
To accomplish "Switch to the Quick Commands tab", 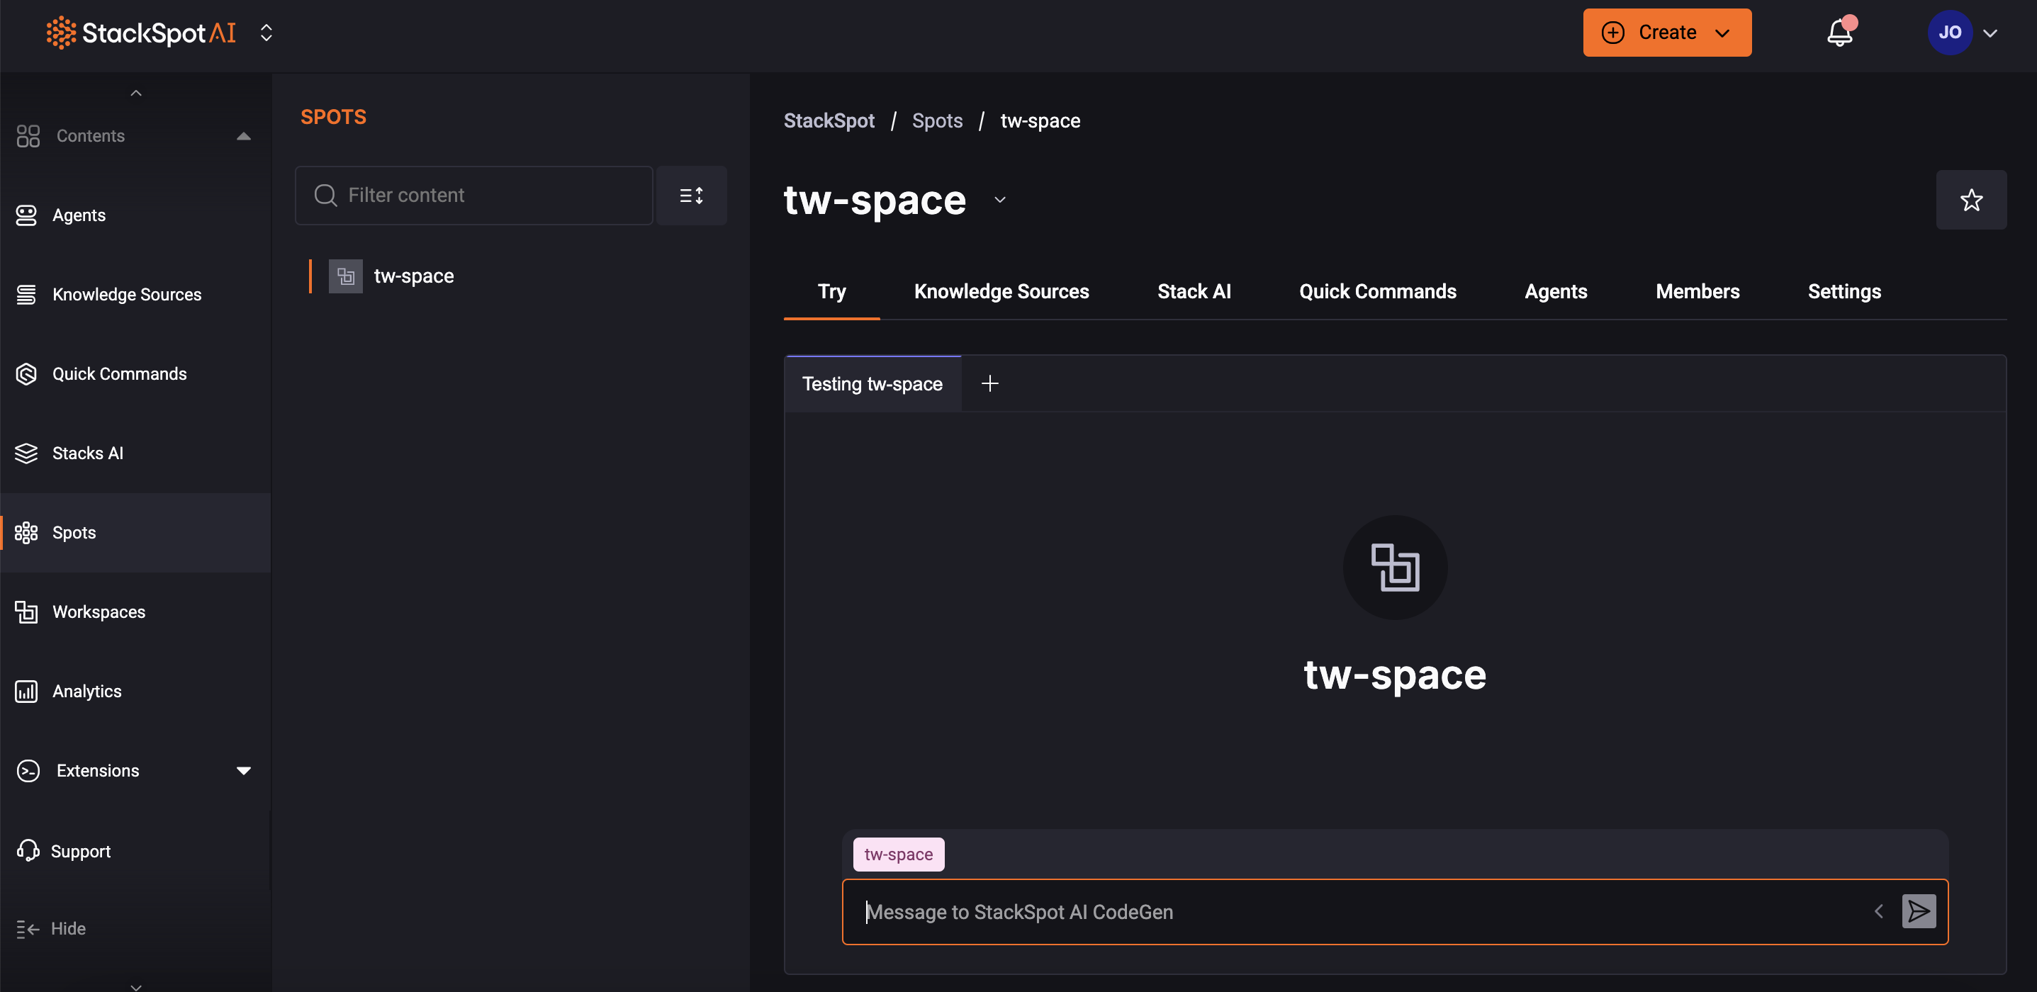I will [1378, 291].
